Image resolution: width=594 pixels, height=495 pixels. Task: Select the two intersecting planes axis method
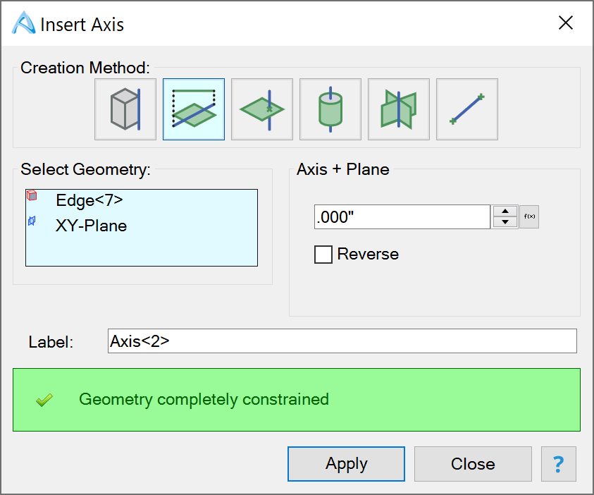click(399, 109)
